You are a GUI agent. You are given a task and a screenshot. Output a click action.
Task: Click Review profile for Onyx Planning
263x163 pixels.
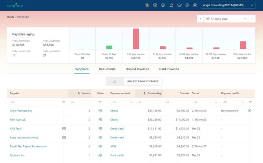(x=230, y=111)
